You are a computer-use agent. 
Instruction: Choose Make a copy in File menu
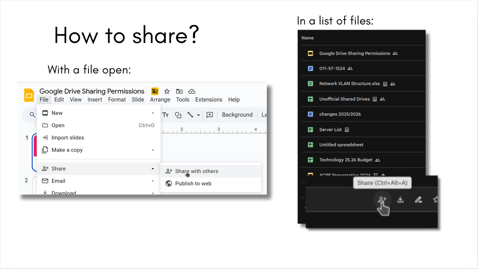click(x=99, y=150)
